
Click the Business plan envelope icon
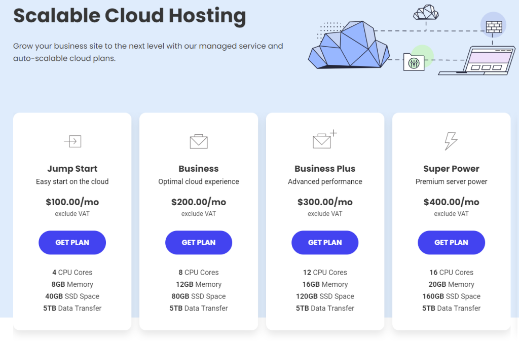(x=199, y=141)
